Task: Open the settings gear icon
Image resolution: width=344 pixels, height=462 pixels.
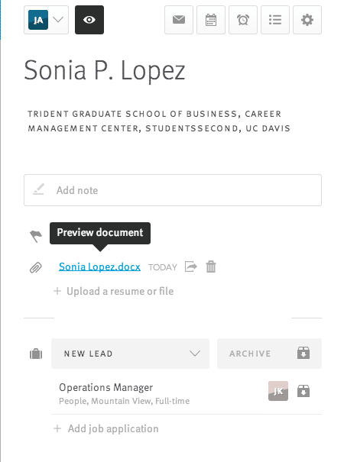Action: point(307,20)
